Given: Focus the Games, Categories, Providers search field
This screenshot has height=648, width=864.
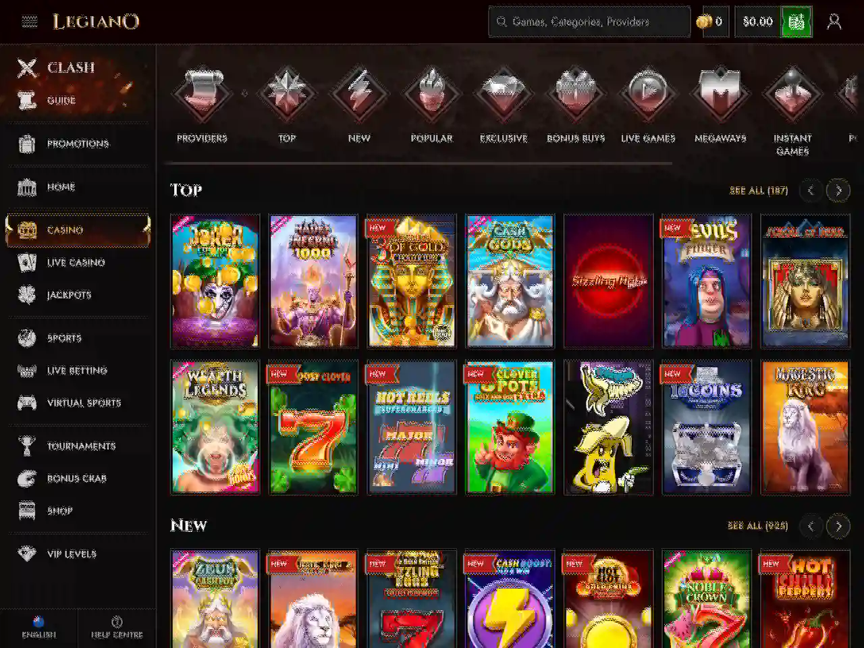Looking at the screenshot, I should click(589, 22).
